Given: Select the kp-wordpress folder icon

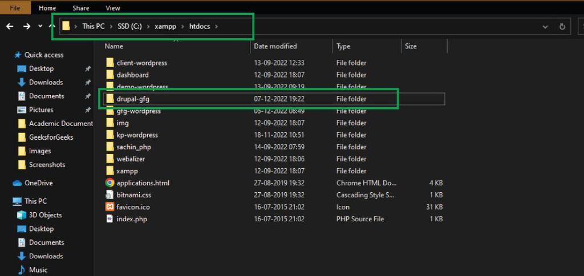Looking at the screenshot, I should tap(109, 135).
